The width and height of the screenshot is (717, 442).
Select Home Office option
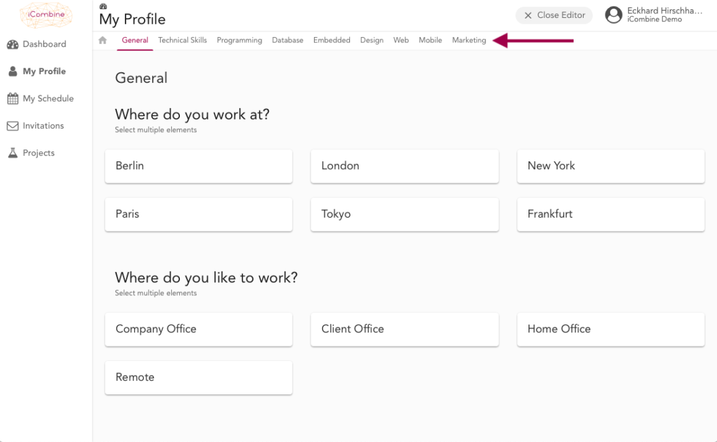(610, 329)
